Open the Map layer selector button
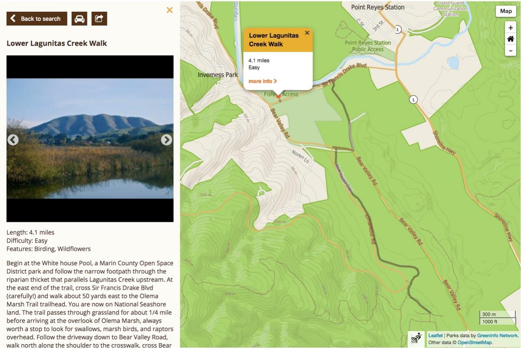The image size is (521, 348). tap(506, 11)
